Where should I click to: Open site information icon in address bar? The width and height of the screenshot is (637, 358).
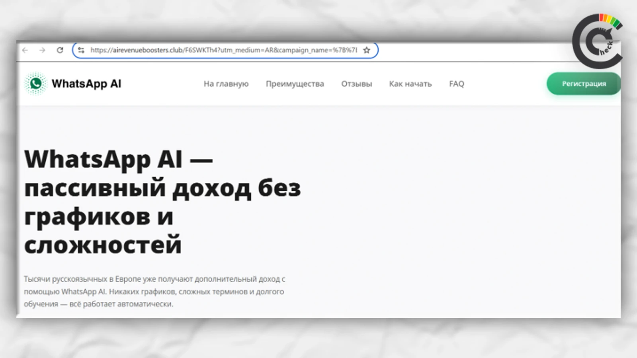pyautogui.click(x=81, y=50)
